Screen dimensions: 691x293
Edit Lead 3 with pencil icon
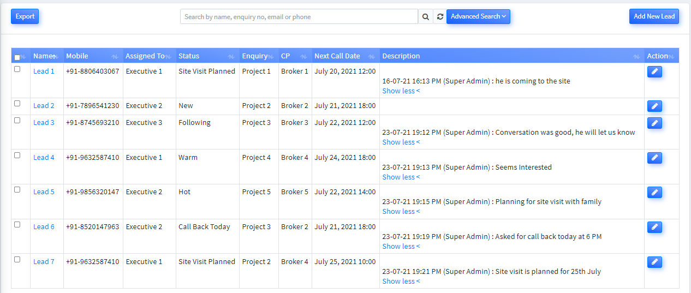654,123
